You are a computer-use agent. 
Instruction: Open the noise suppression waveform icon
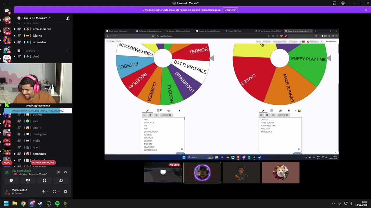(59, 172)
